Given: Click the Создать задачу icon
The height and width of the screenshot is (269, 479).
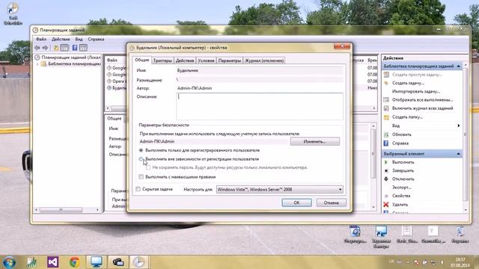Looking at the screenshot, I should point(386,83).
